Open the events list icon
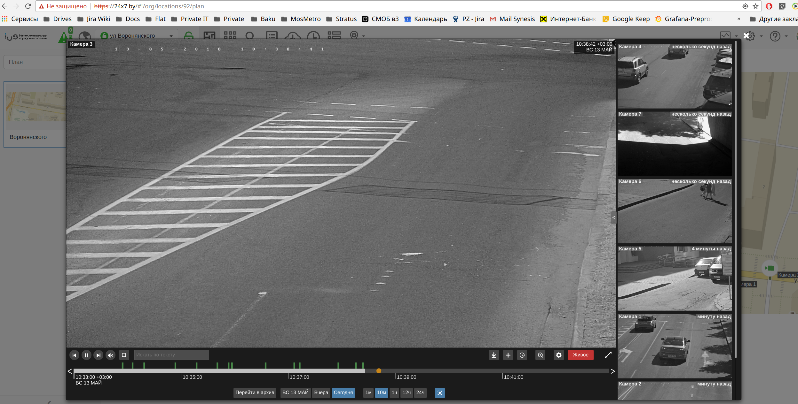 click(x=272, y=36)
